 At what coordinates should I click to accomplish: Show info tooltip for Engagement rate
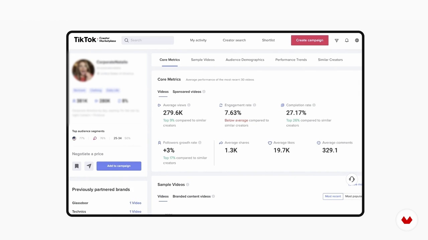click(x=254, y=105)
